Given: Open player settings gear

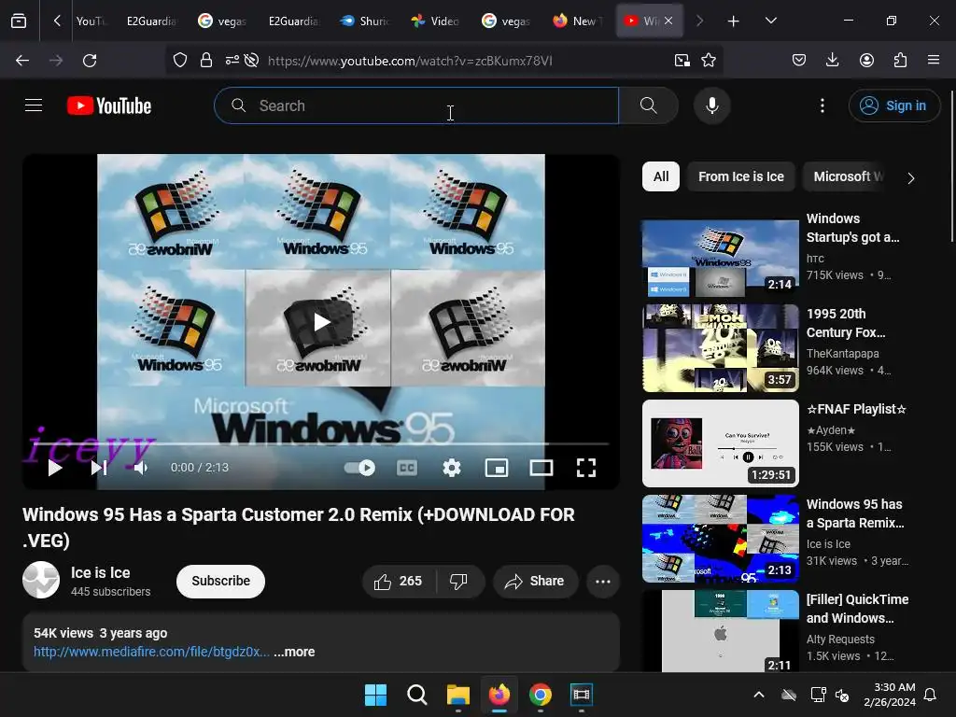Looking at the screenshot, I should coord(451,468).
